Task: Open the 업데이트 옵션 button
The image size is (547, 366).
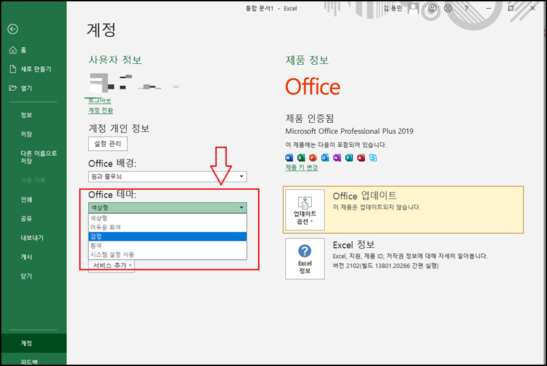Action: pos(305,210)
